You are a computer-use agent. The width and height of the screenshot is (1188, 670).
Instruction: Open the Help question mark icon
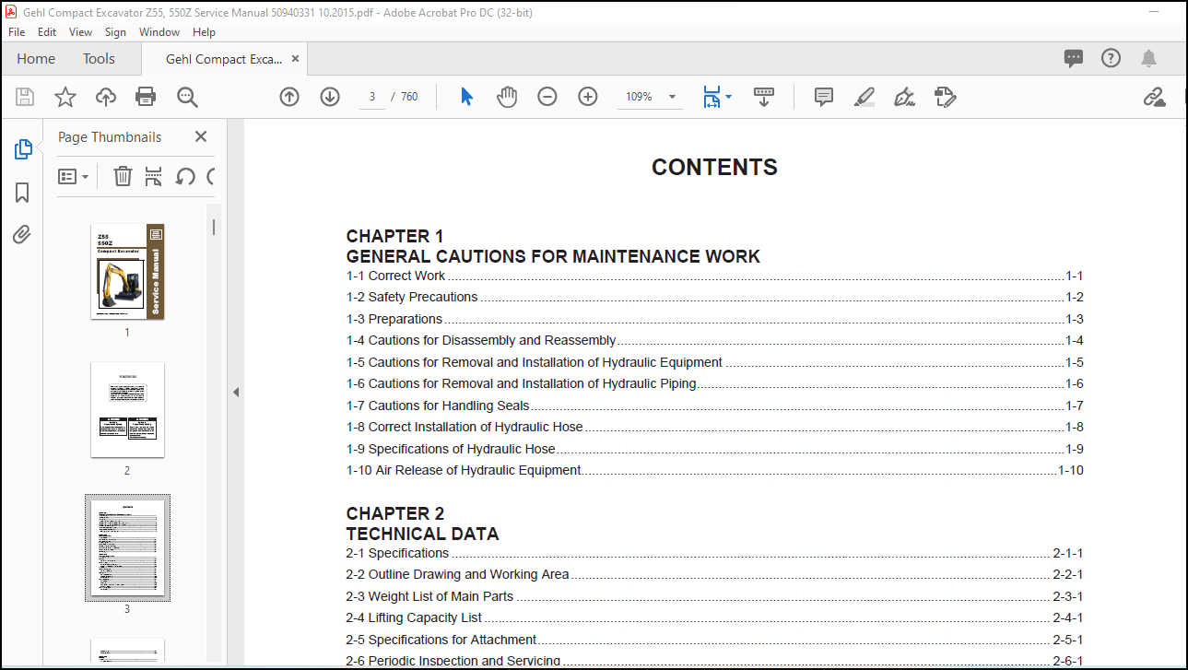pos(1112,58)
